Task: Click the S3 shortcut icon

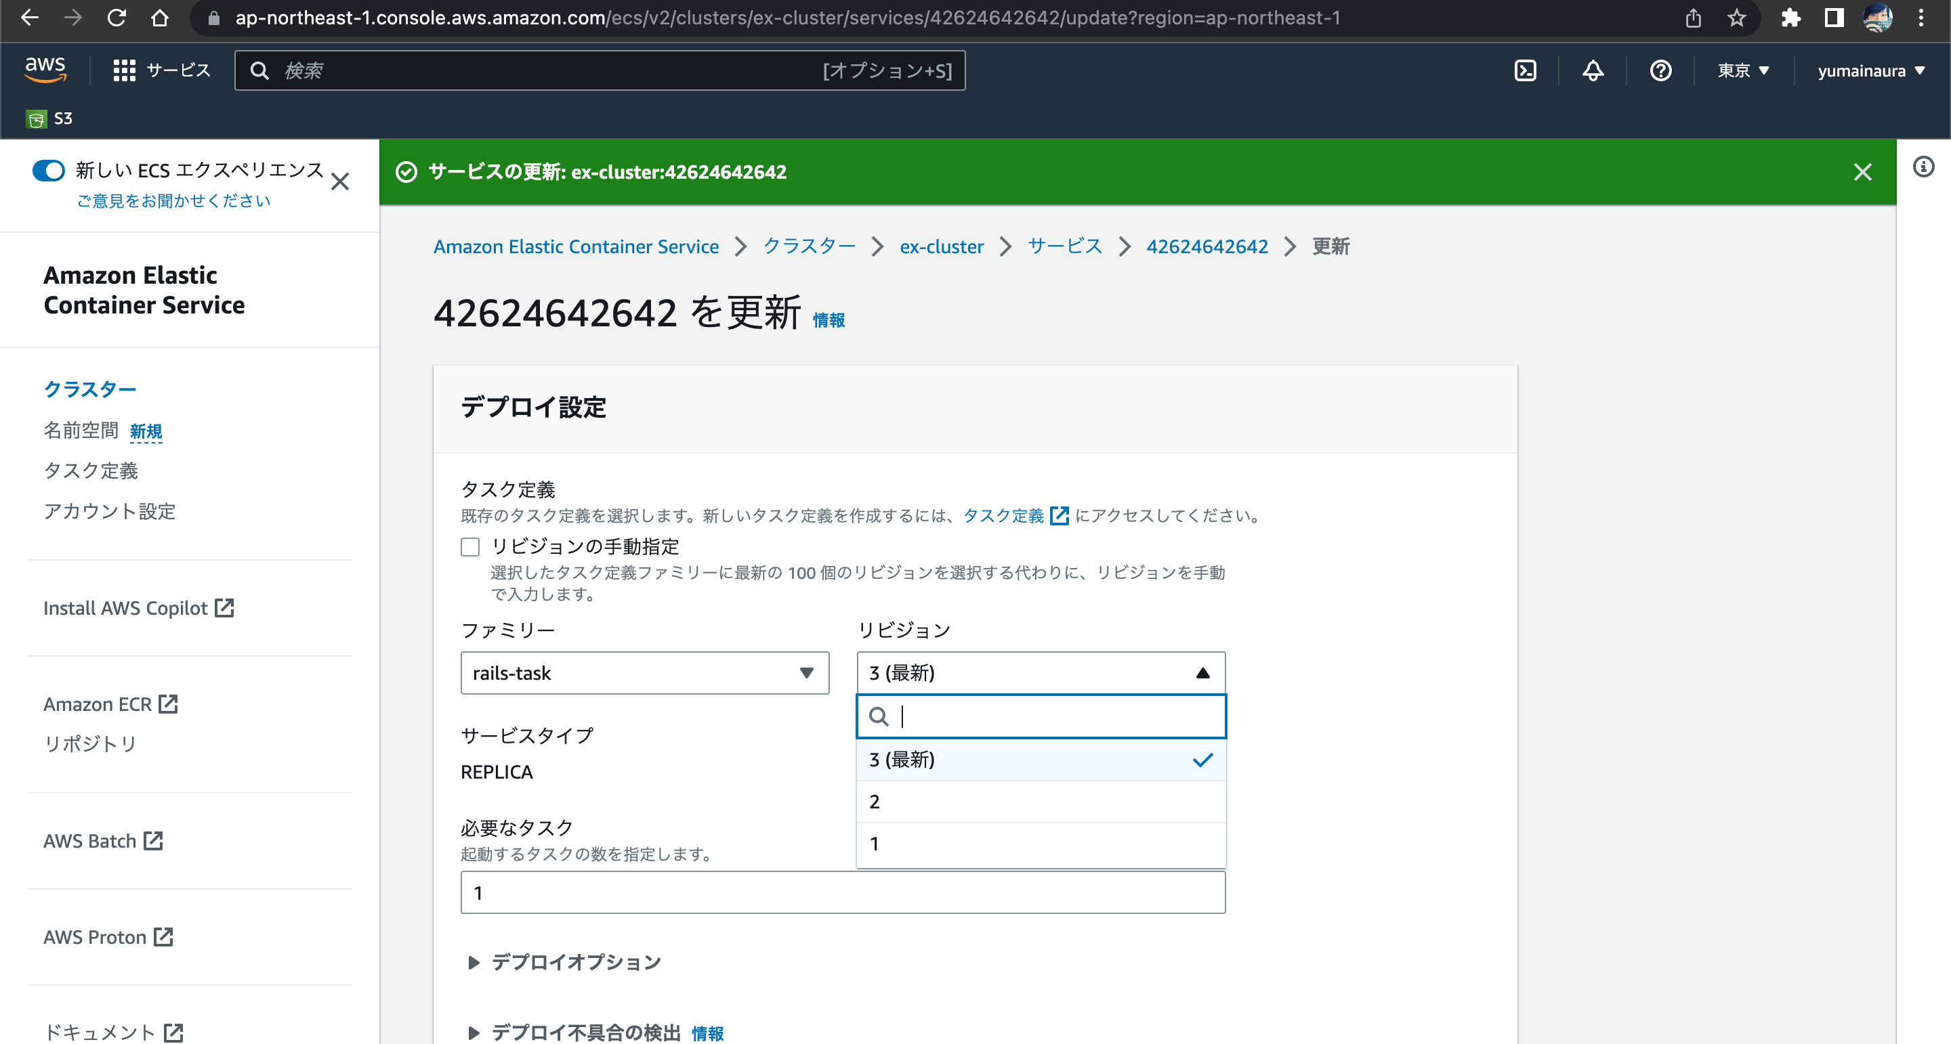Action: pos(37,119)
